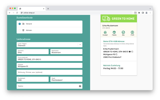Reload the online-shop.at page
Viewport: 160px width, 100px height.
pos(17,13)
